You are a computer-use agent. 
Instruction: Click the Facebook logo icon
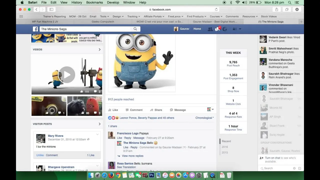[35, 29]
